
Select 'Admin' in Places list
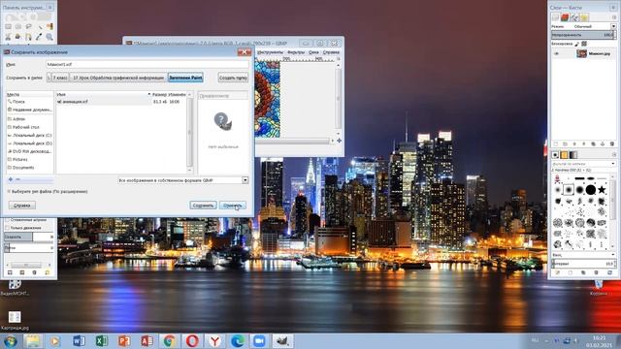click(30, 118)
